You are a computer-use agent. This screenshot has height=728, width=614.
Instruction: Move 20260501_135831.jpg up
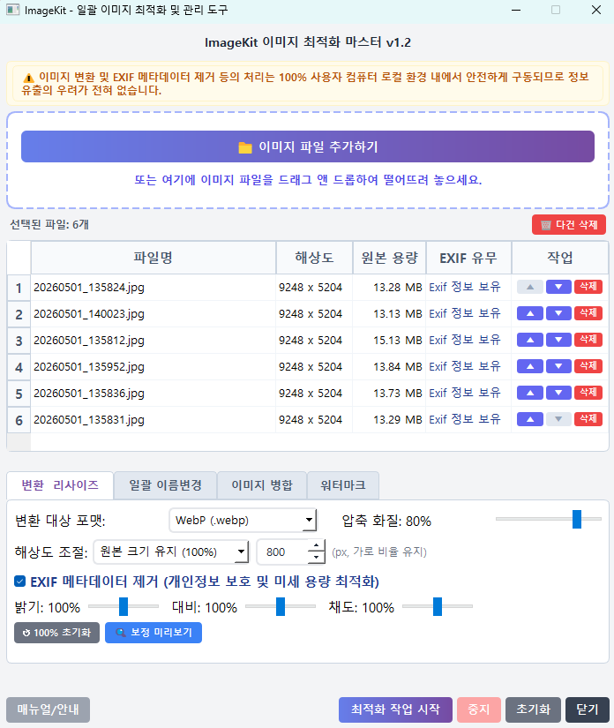coord(530,419)
